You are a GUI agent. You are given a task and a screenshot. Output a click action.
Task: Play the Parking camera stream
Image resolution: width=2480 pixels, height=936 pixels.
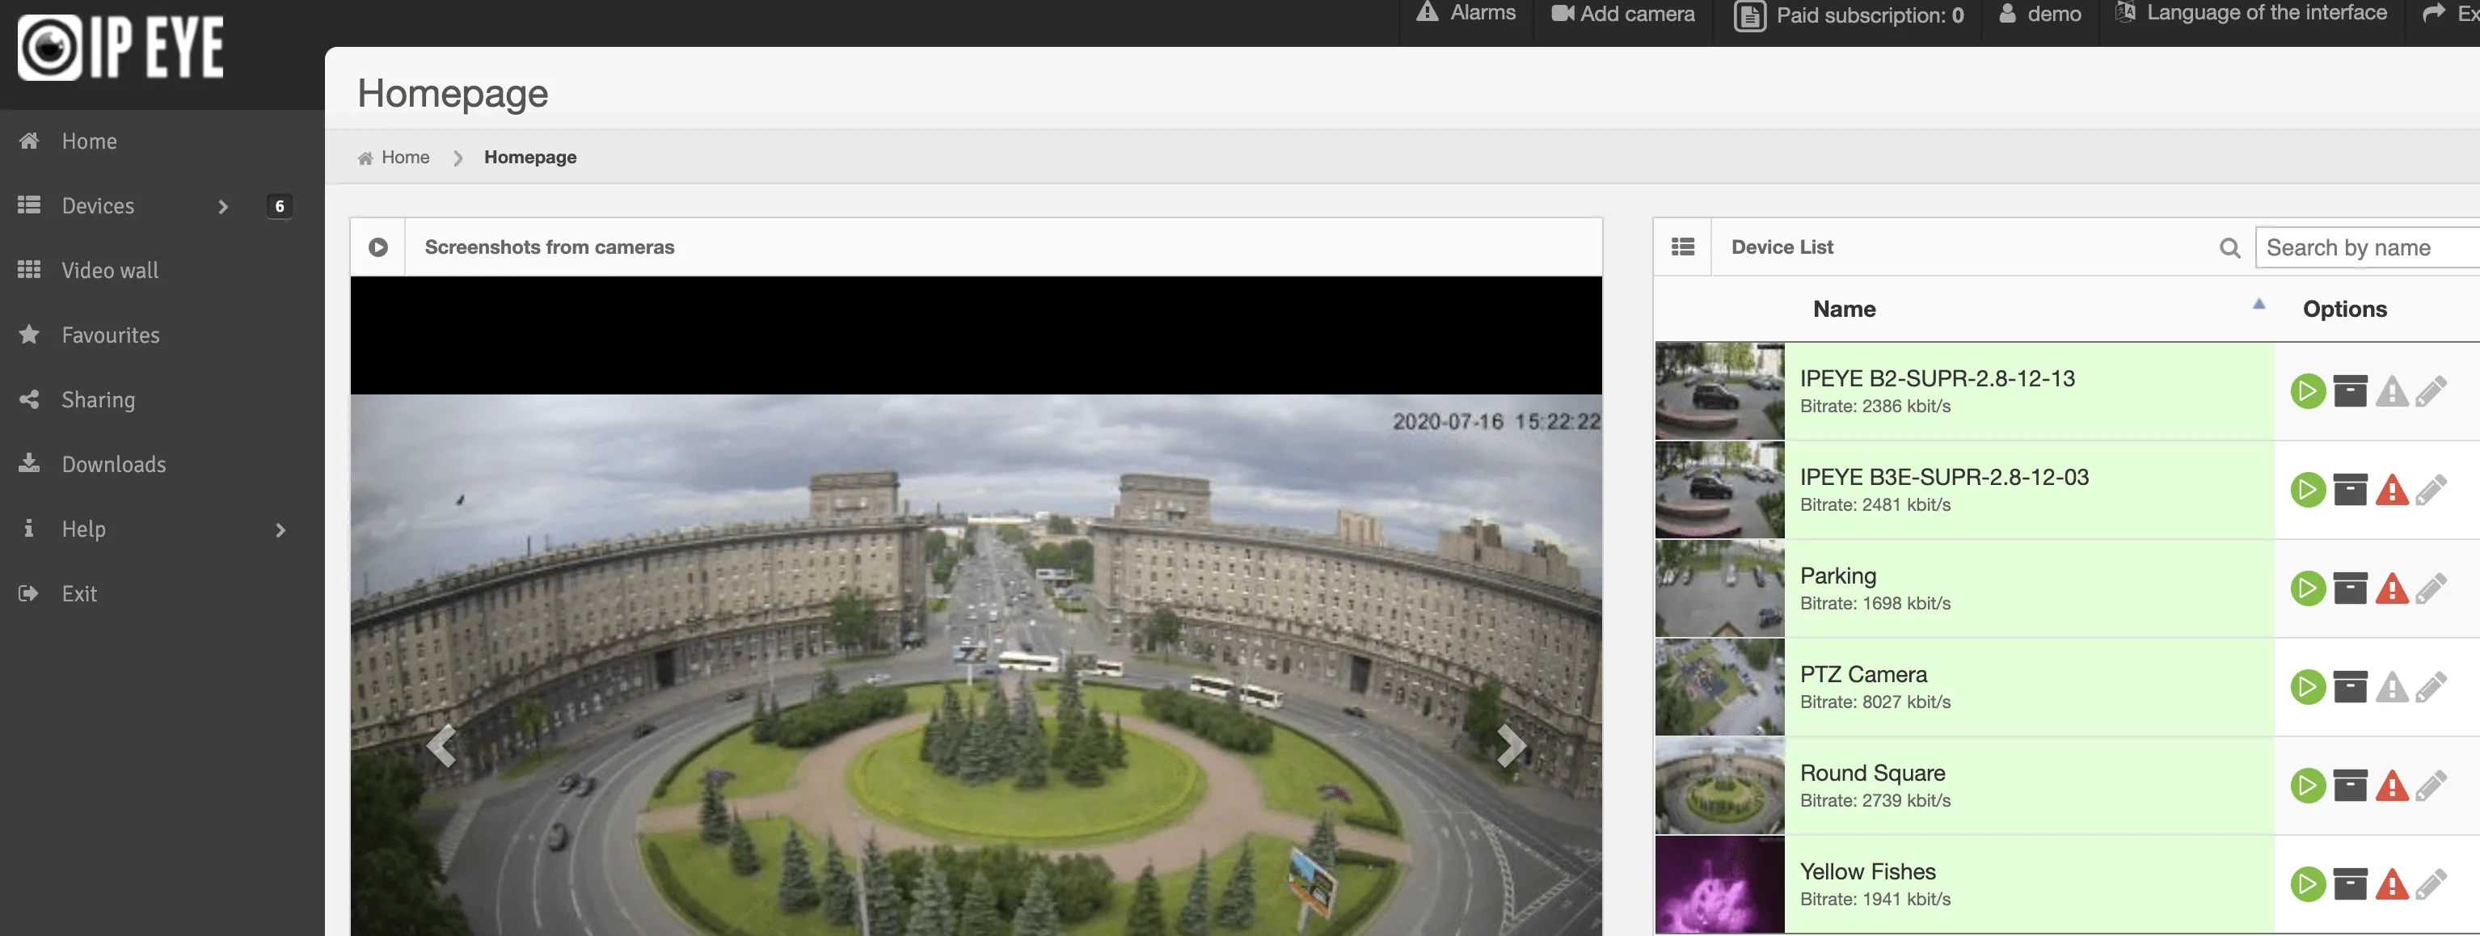click(2308, 588)
